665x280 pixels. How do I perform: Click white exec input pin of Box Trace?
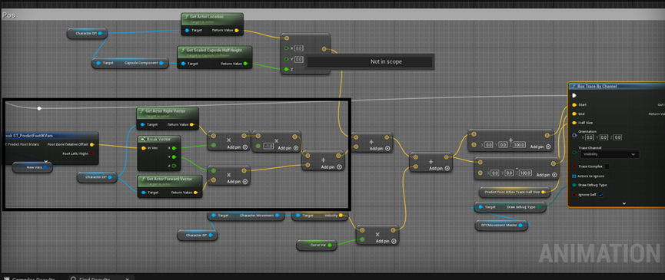[x=574, y=96]
